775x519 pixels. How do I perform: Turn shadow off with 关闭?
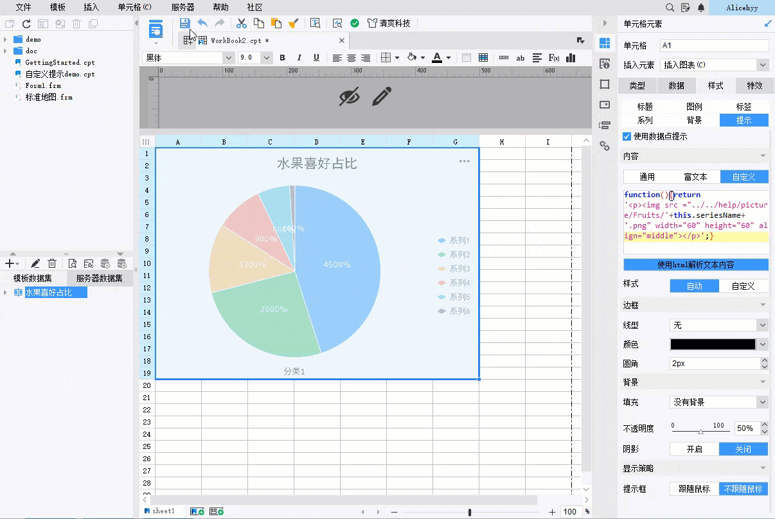[x=744, y=449]
